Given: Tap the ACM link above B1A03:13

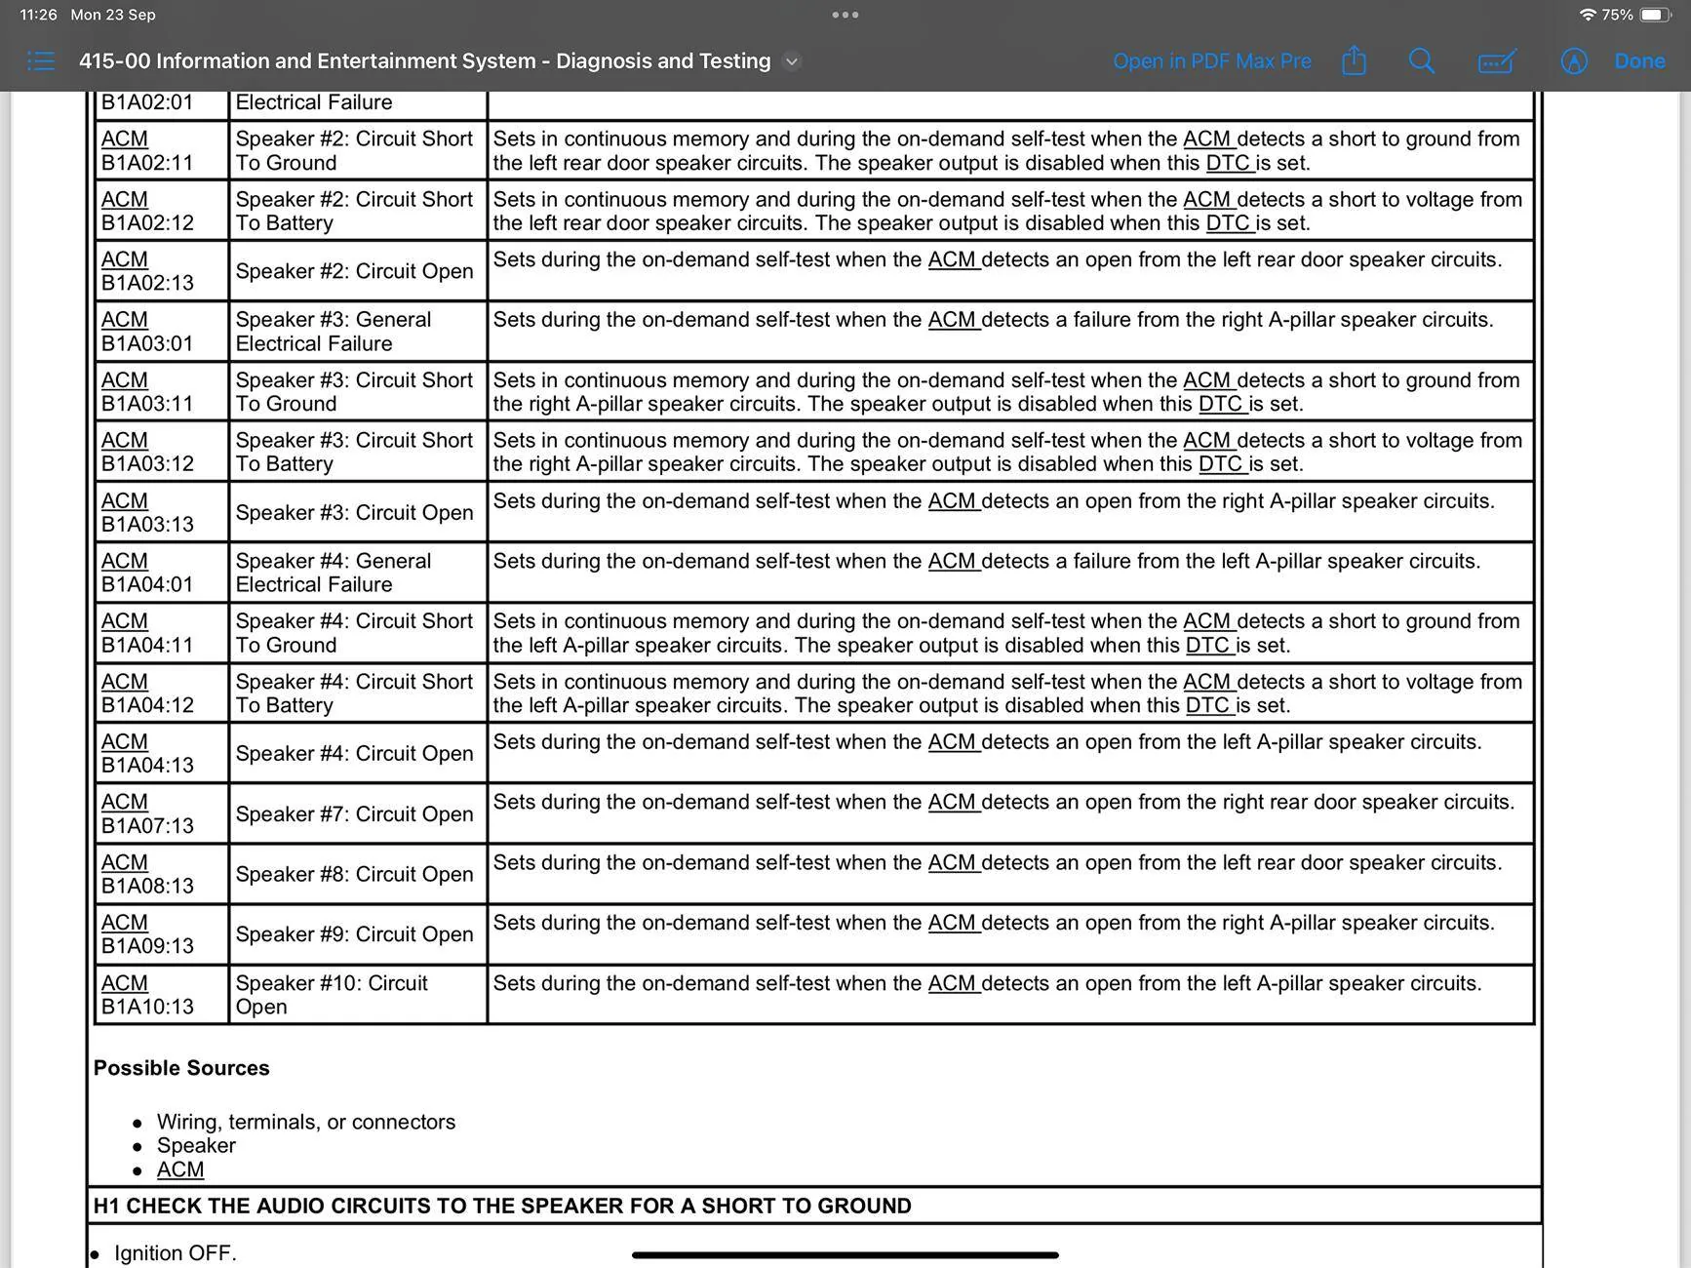Looking at the screenshot, I should (125, 501).
